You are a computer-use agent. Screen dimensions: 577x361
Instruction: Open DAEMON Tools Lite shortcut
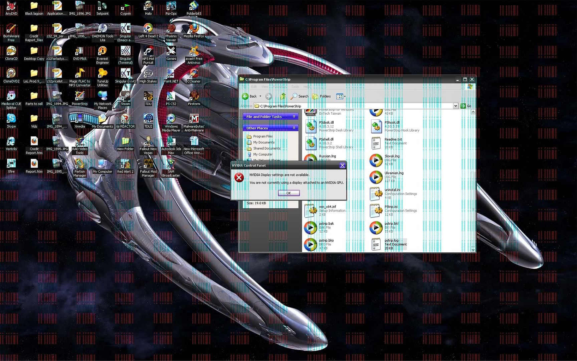coord(103,33)
